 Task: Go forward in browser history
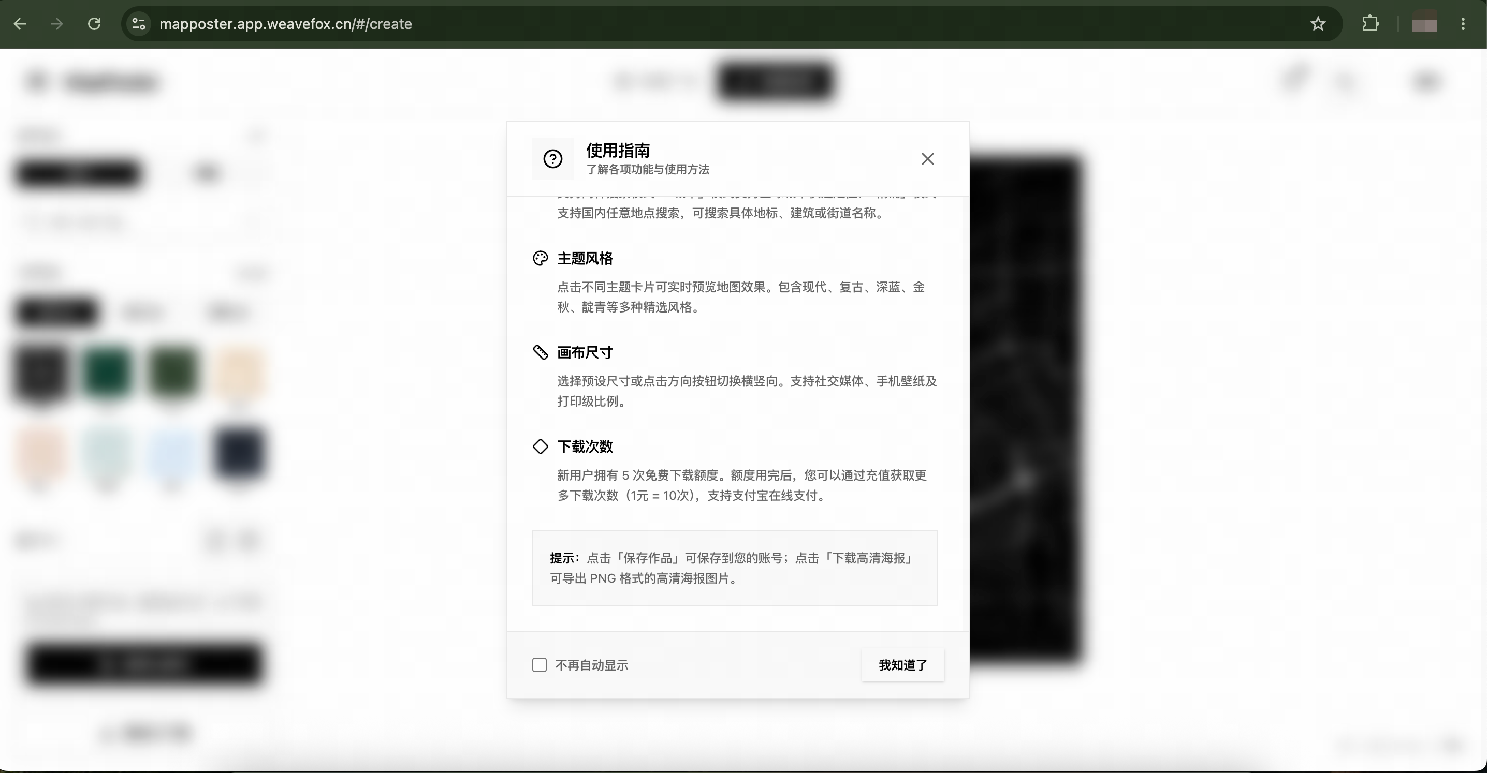tap(56, 24)
